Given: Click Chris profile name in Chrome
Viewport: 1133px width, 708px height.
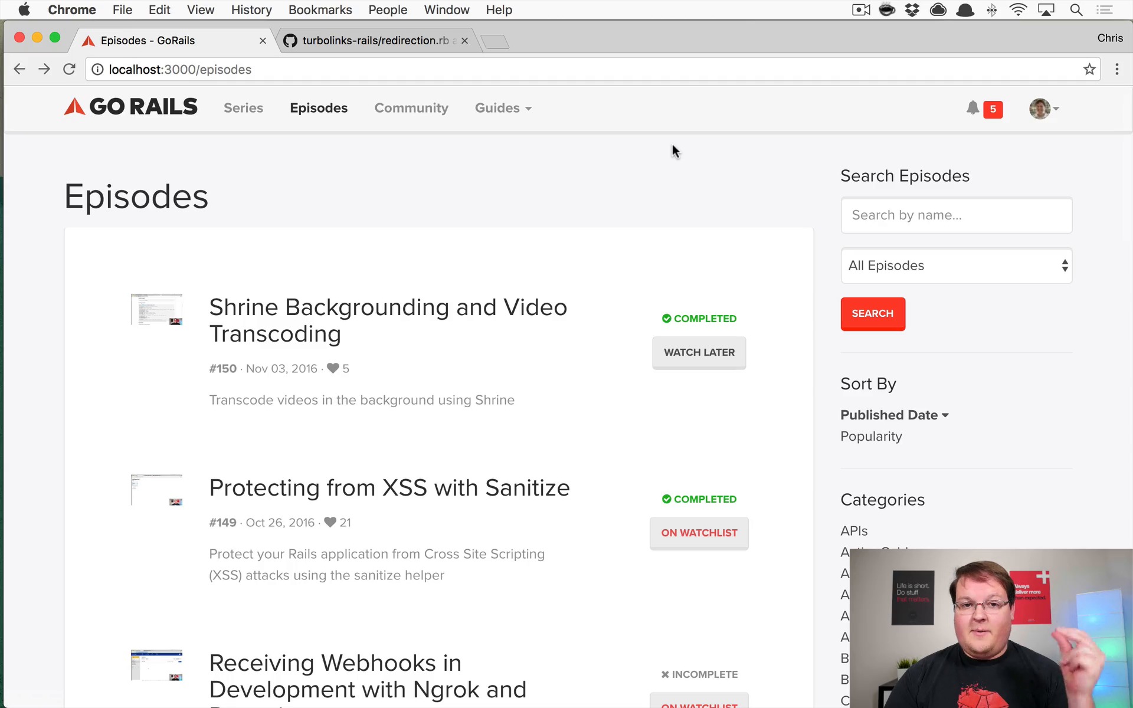Looking at the screenshot, I should (1110, 38).
